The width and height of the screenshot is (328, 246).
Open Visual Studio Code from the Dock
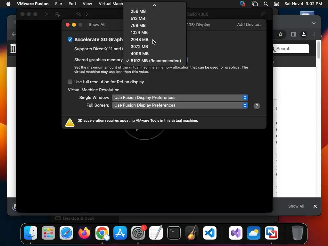point(209,233)
